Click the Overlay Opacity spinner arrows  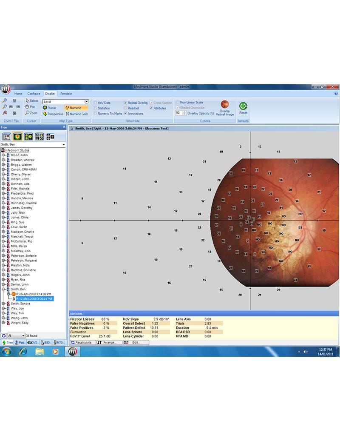point(184,113)
